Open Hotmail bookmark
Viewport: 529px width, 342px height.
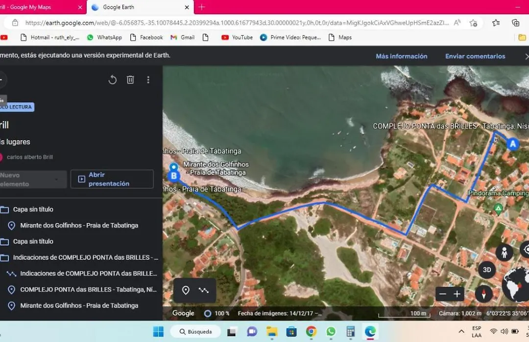50,37
